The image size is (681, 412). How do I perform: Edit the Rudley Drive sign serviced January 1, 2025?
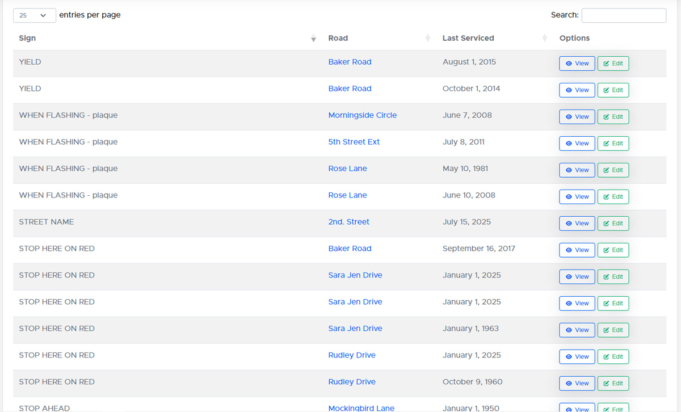tap(613, 357)
